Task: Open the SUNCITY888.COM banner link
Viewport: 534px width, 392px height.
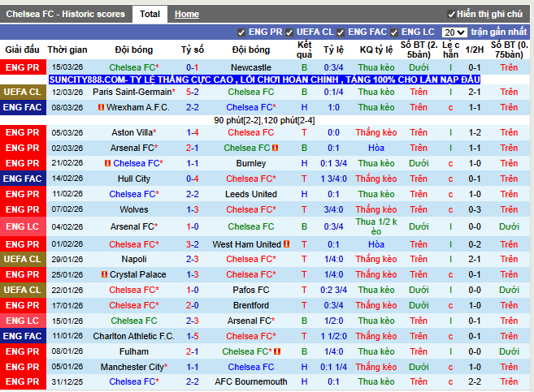Action: point(264,80)
